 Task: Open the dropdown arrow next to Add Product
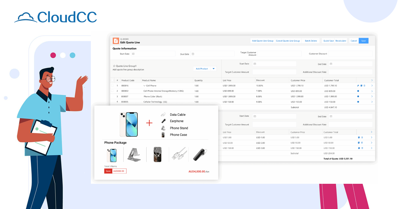click(x=214, y=69)
